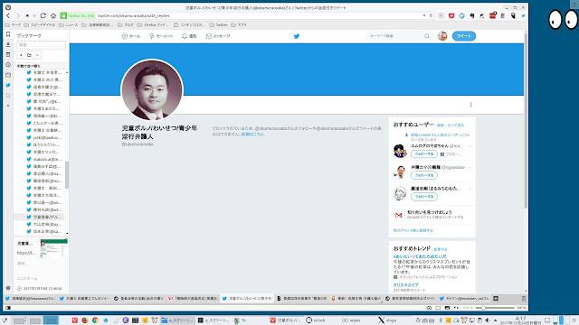This screenshot has height=325, width=579.
Task: Open the ブログ bookmark bar folder
Action: 126,25
